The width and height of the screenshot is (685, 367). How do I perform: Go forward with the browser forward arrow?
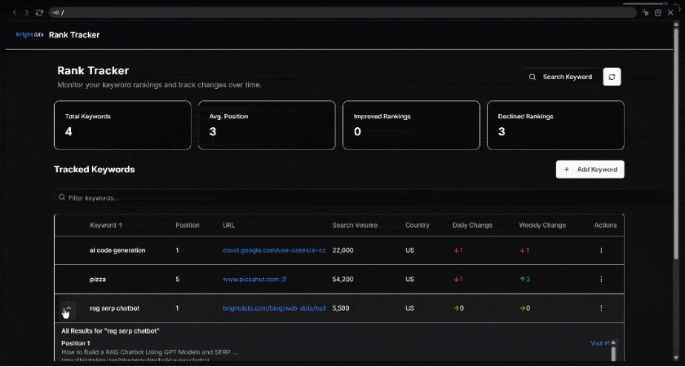tap(27, 13)
